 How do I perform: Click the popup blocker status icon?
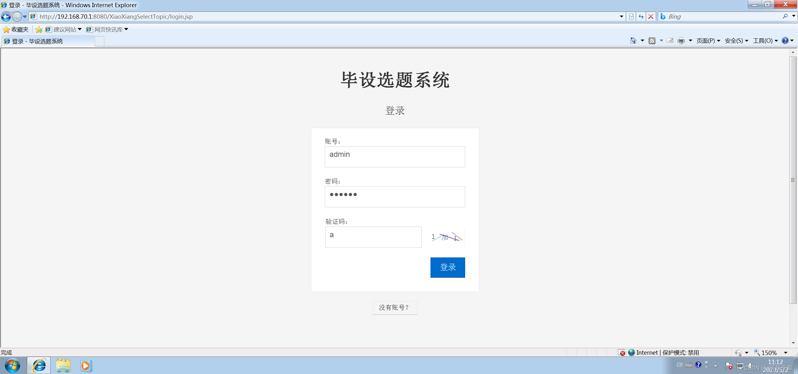(x=622, y=352)
